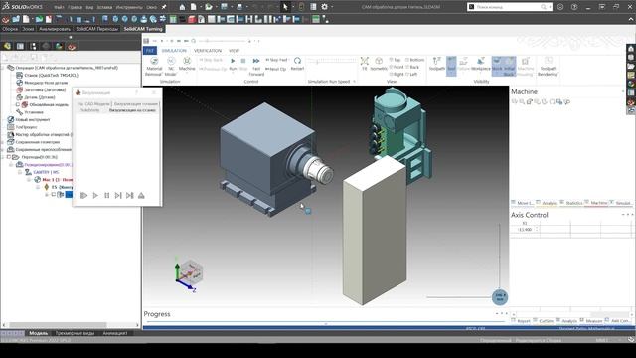This screenshot has width=636, height=358.
Task: Click step-forward in visualization dialog
Action: click(118, 196)
